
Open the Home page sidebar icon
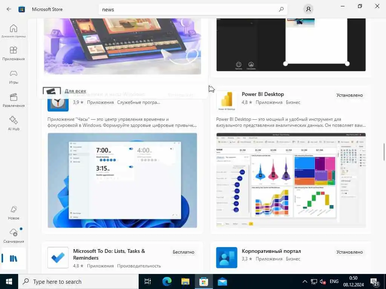14,31
